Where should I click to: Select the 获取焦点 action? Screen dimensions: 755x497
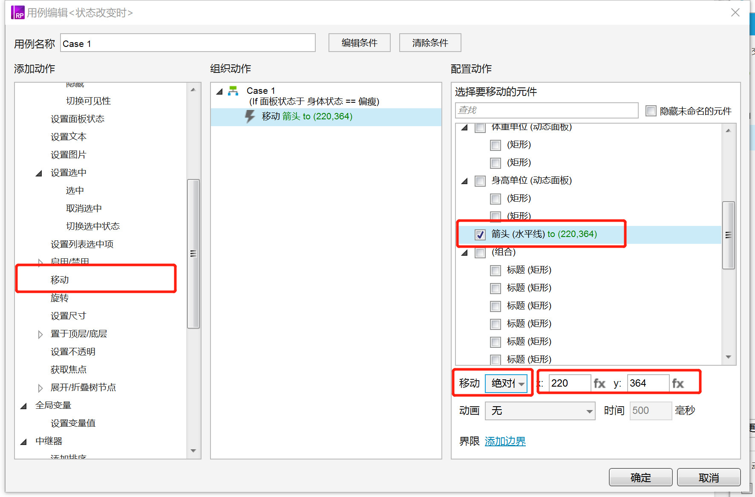(69, 370)
